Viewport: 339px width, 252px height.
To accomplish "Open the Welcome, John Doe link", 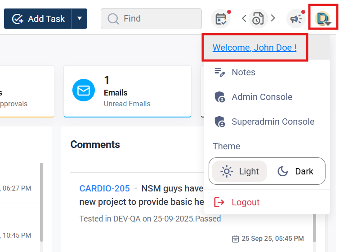I will 254,48.
